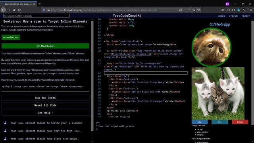254x143 pixels.
Task: Click the btn-block button example
Action: [45, 46]
